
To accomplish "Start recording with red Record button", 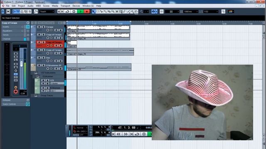I will [87, 12].
